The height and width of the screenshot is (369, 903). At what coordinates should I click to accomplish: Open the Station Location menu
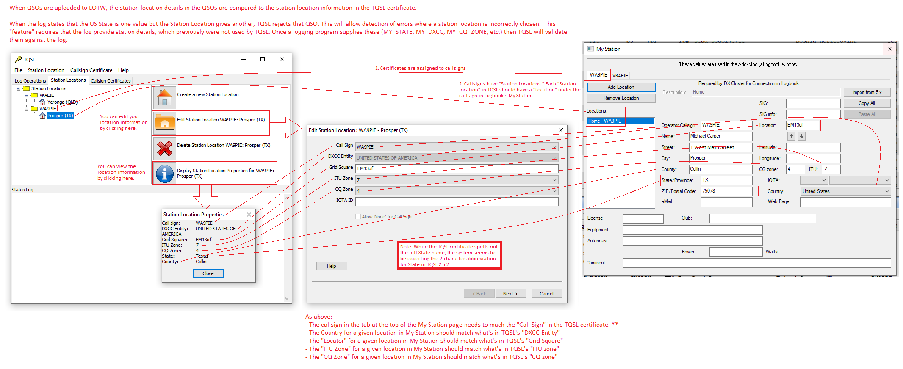[46, 70]
